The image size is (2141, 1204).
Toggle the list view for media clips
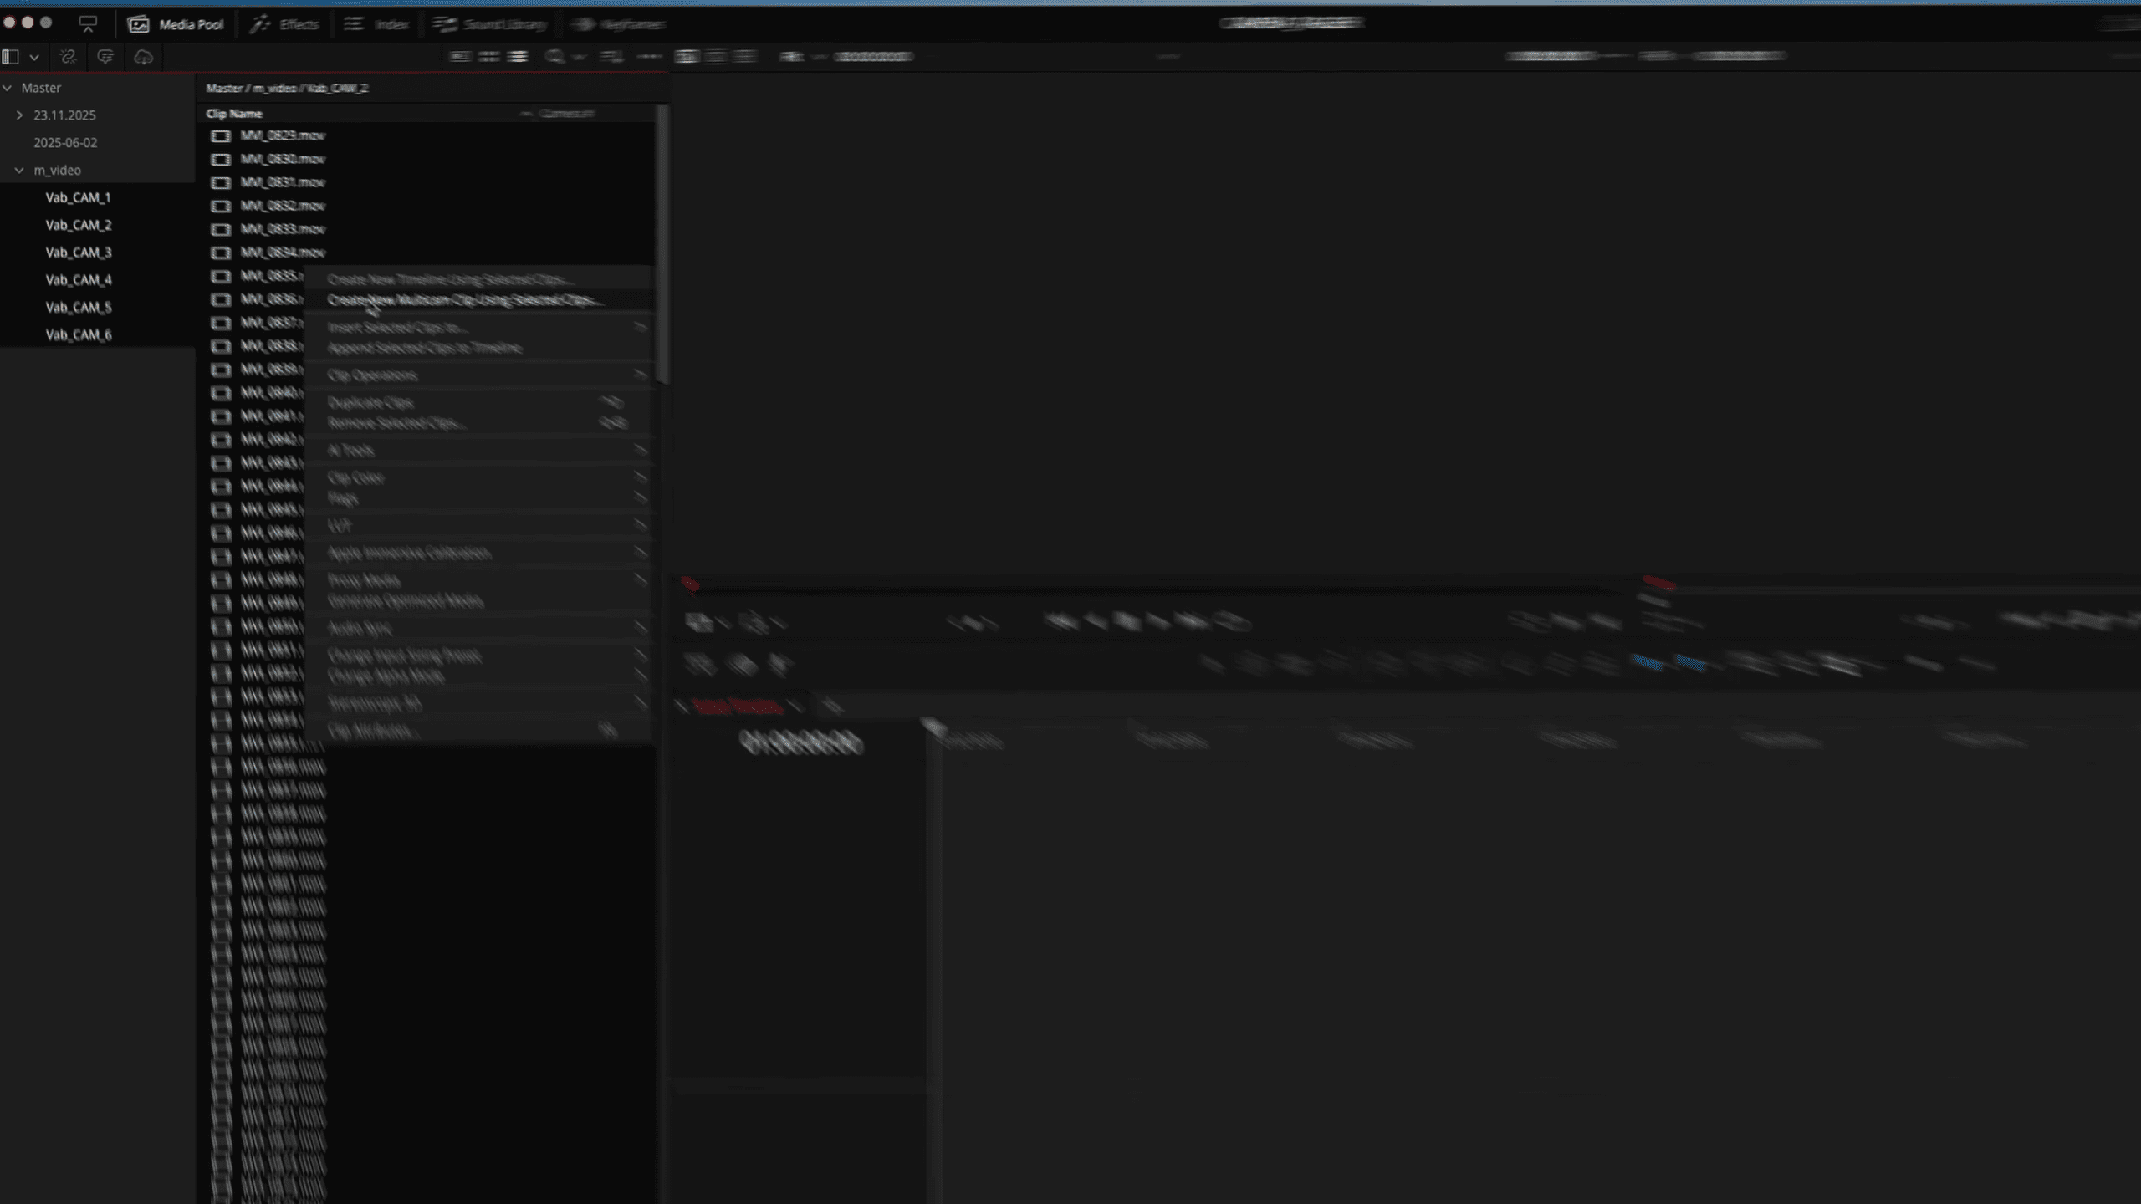click(x=519, y=57)
